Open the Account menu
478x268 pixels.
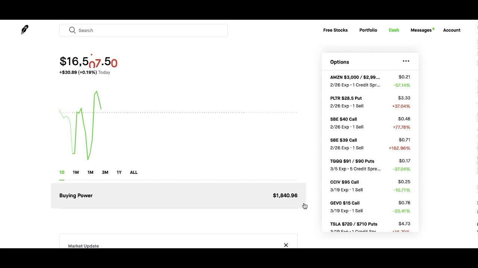click(451, 30)
